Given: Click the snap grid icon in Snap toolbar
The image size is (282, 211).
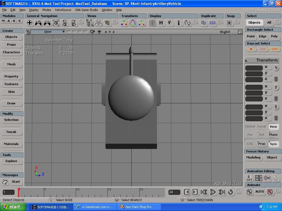Looking at the screenshot, I should 229,23.
